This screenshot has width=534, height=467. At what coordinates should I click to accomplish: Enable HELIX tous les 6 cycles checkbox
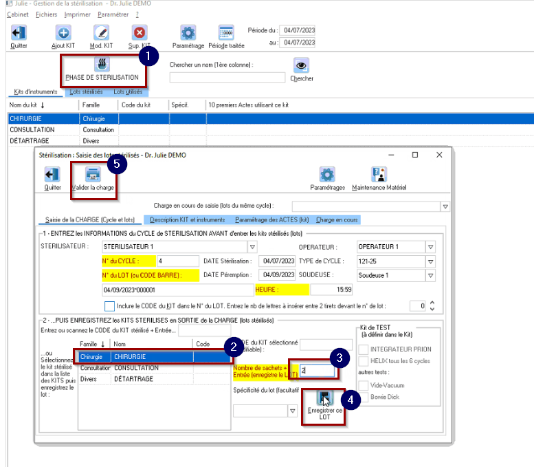[x=364, y=361]
